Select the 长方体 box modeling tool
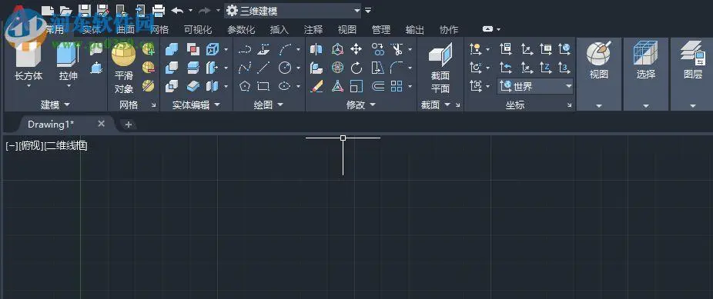Image resolution: width=713 pixels, height=299 pixels. (28, 64)
